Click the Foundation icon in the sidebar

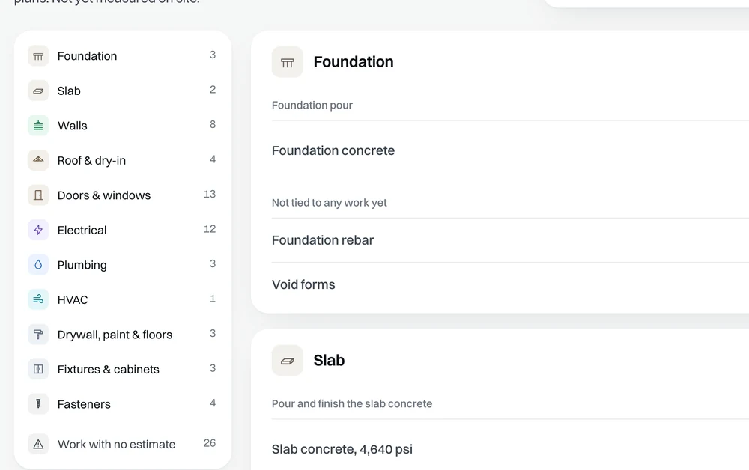click(x=38, y=56)
